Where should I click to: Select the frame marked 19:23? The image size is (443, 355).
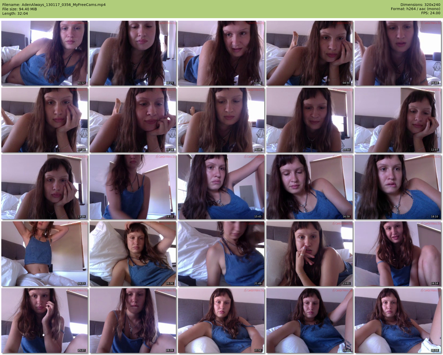click(45, 254)
